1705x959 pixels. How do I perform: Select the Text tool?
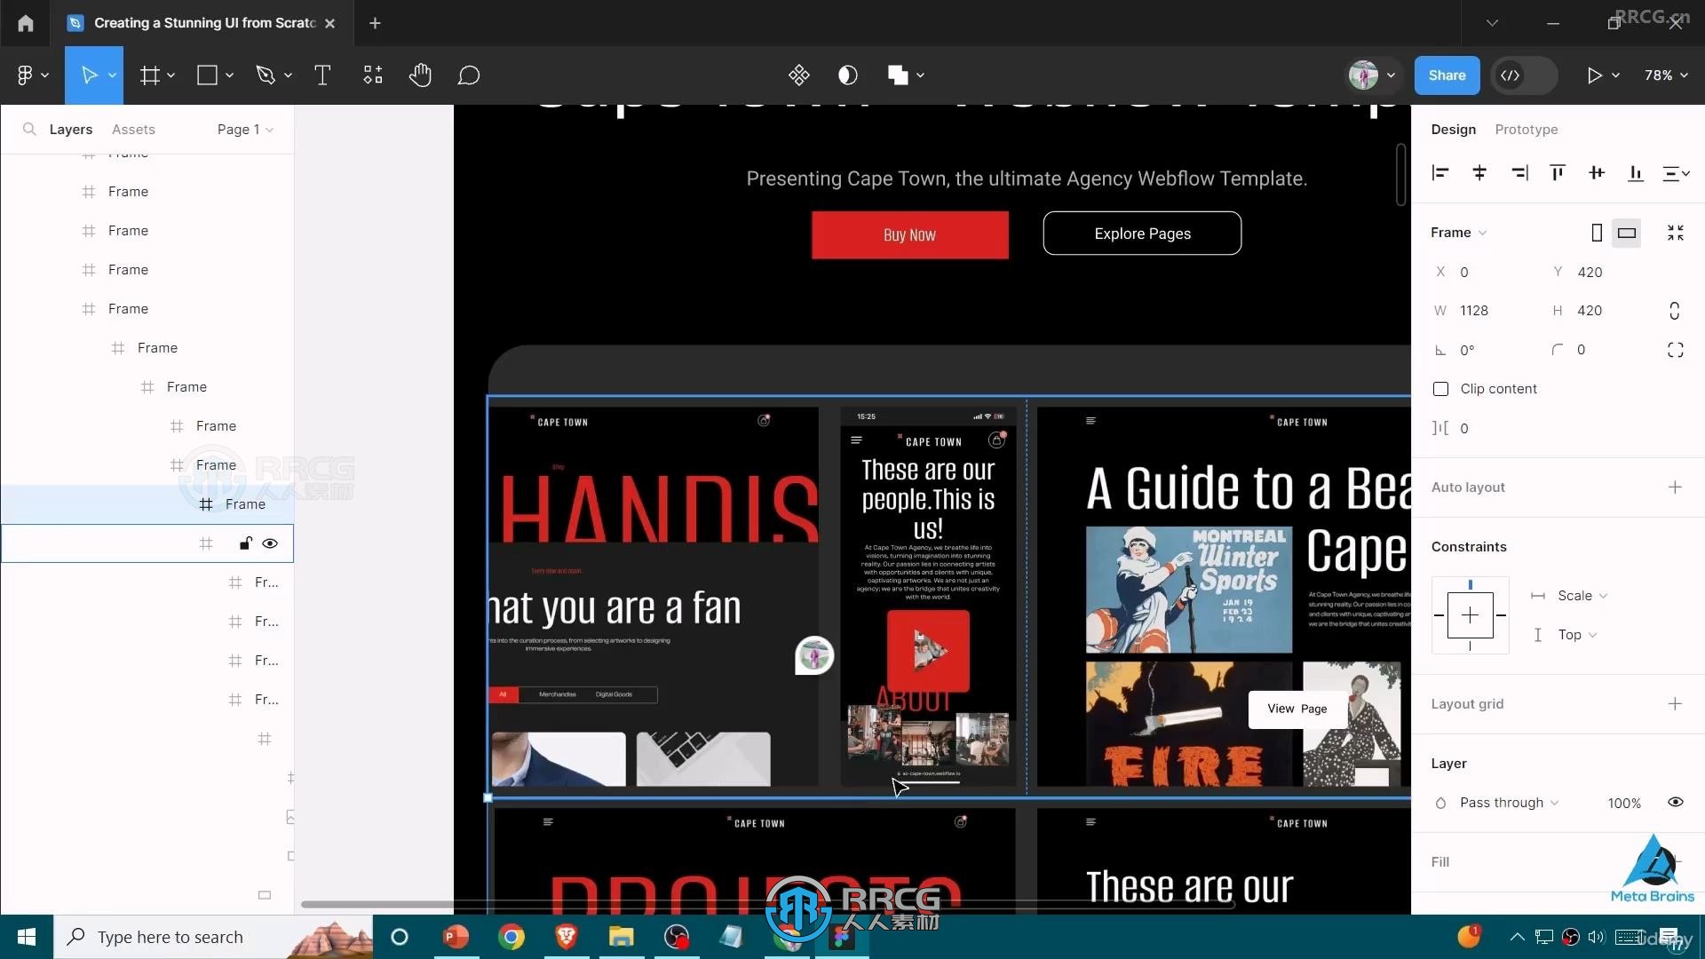coord(322,75)
